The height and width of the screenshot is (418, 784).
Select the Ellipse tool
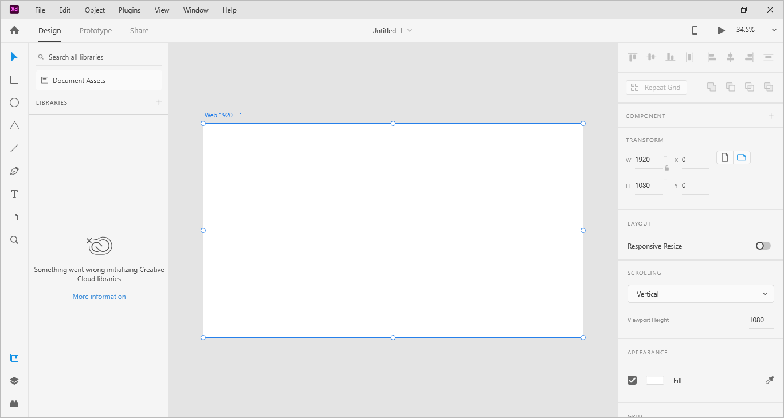click(x=14, y=102)
